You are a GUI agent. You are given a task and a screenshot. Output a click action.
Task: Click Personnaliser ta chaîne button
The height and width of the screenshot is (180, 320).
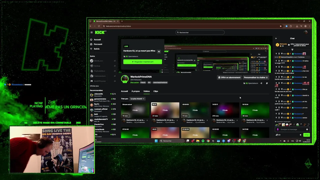point(256,77)
